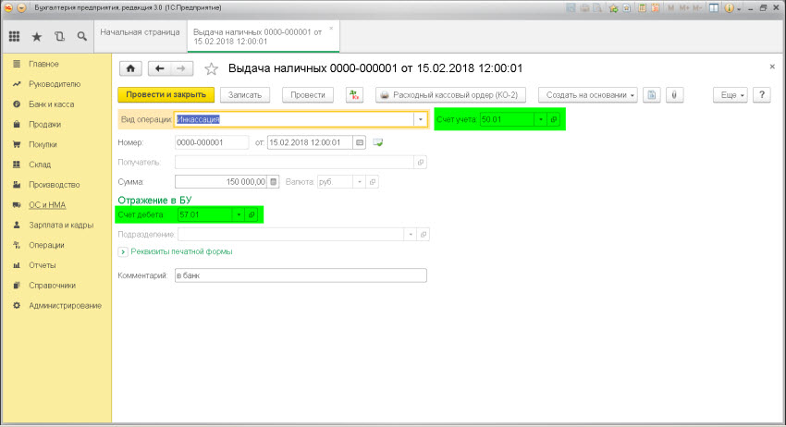Open the Создать на основании dropdown

tap(589, 94)
